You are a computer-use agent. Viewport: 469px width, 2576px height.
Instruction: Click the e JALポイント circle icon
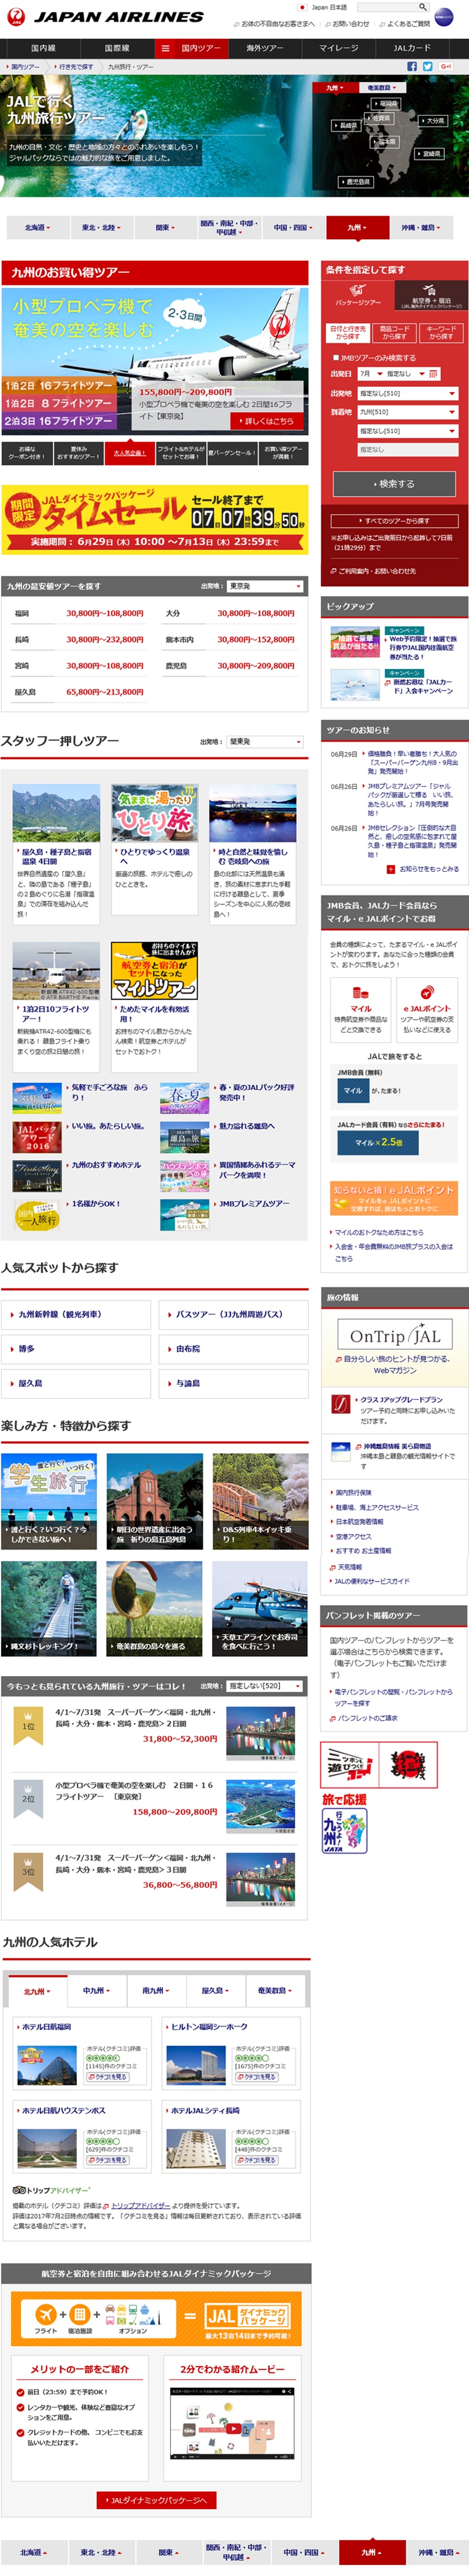pos(427,993)
